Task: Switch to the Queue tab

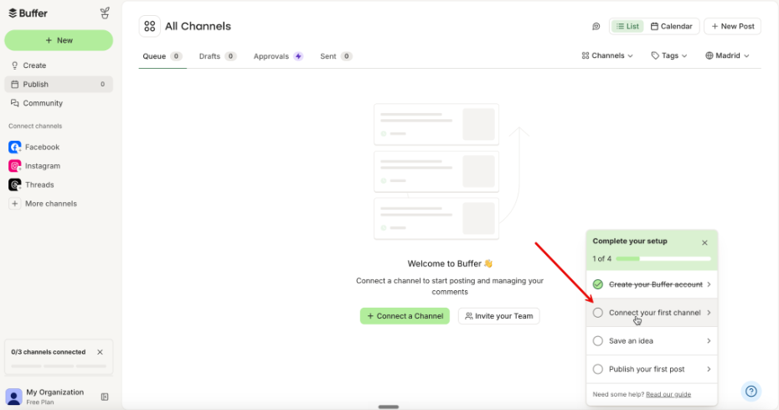Action: tap(163, 56)
